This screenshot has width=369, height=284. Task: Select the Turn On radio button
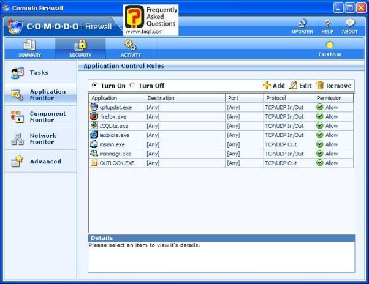(x=94, y=85)
